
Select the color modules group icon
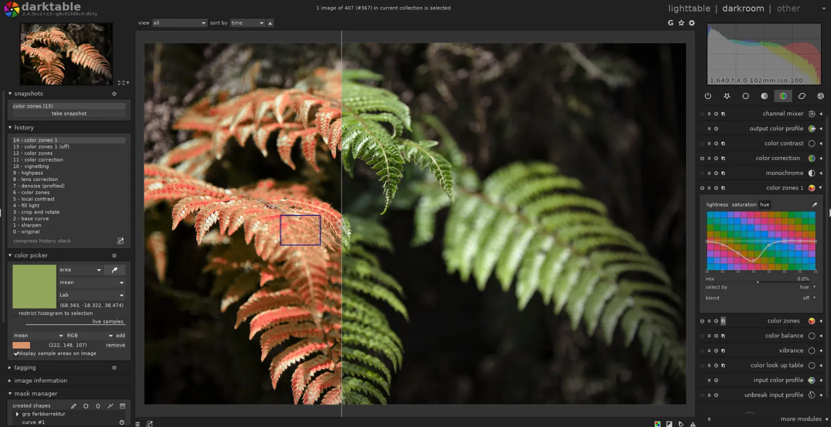tap(782, 96)
